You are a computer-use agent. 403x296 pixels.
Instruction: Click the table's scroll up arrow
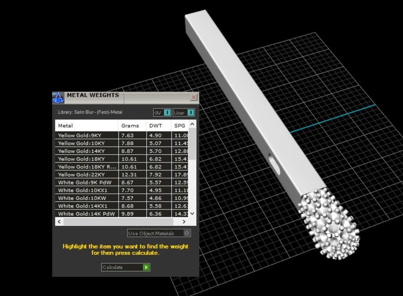(x=192, y=124)
